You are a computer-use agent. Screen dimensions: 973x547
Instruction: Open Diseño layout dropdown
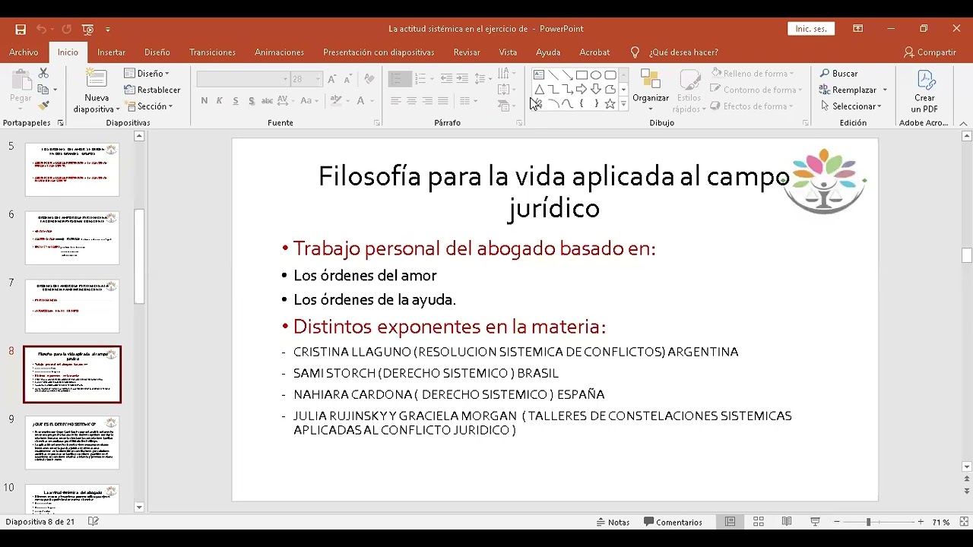147,73
